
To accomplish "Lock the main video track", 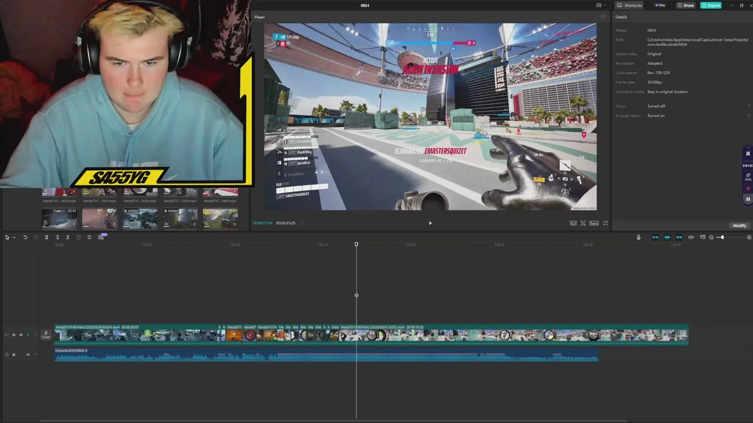I will tap(14, 335).
